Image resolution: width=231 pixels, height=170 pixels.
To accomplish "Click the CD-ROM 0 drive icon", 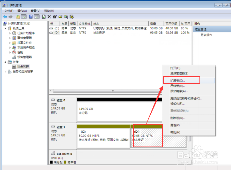I will point(53,153).
